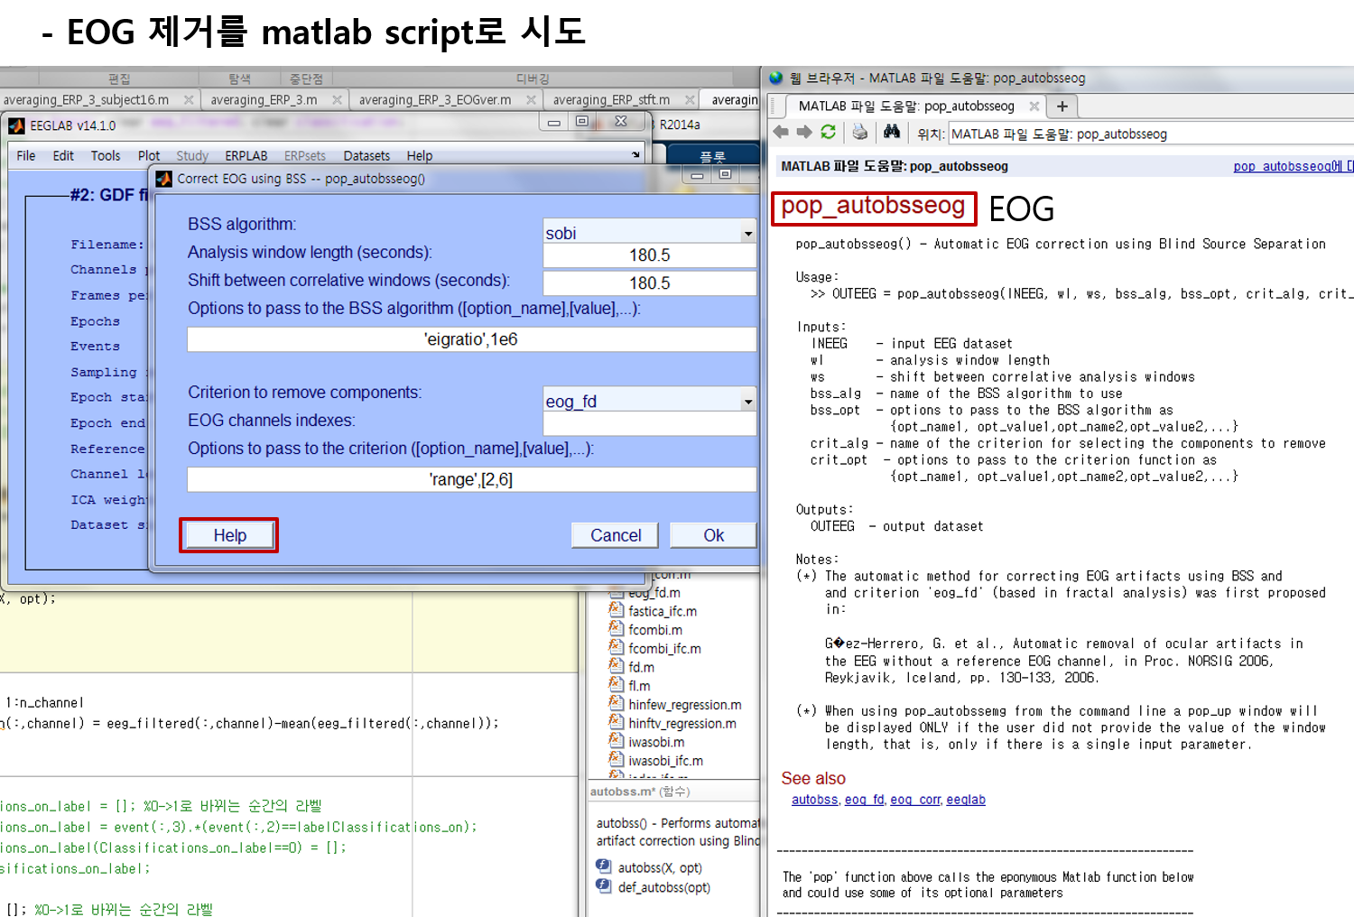Click the web browser globe icon
Screen dimensions: 1354x917
pyautogui.click(x=776, y=79)
